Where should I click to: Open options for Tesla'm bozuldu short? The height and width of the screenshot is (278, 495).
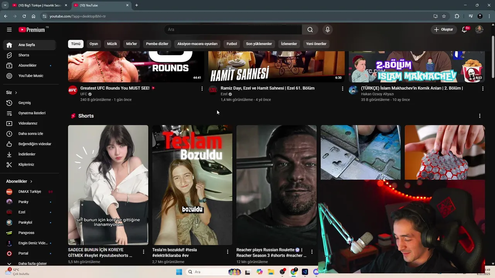click(x=227, y=252)
